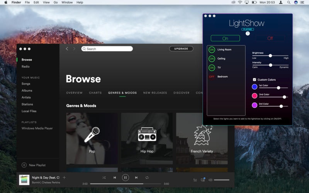The image size is (309, 193).
Task: Toggle repeat mode in Spotify
Action: pyautogui.click(x=147, y=178)
